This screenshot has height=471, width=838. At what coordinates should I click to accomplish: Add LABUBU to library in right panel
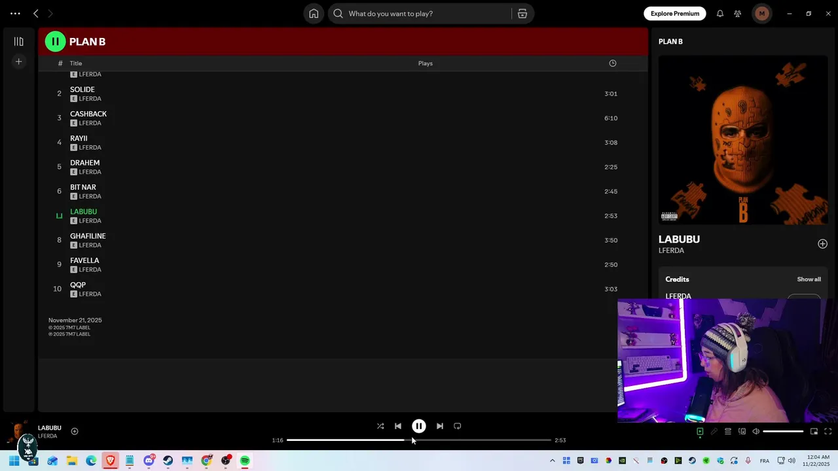[x=822, y=244]
